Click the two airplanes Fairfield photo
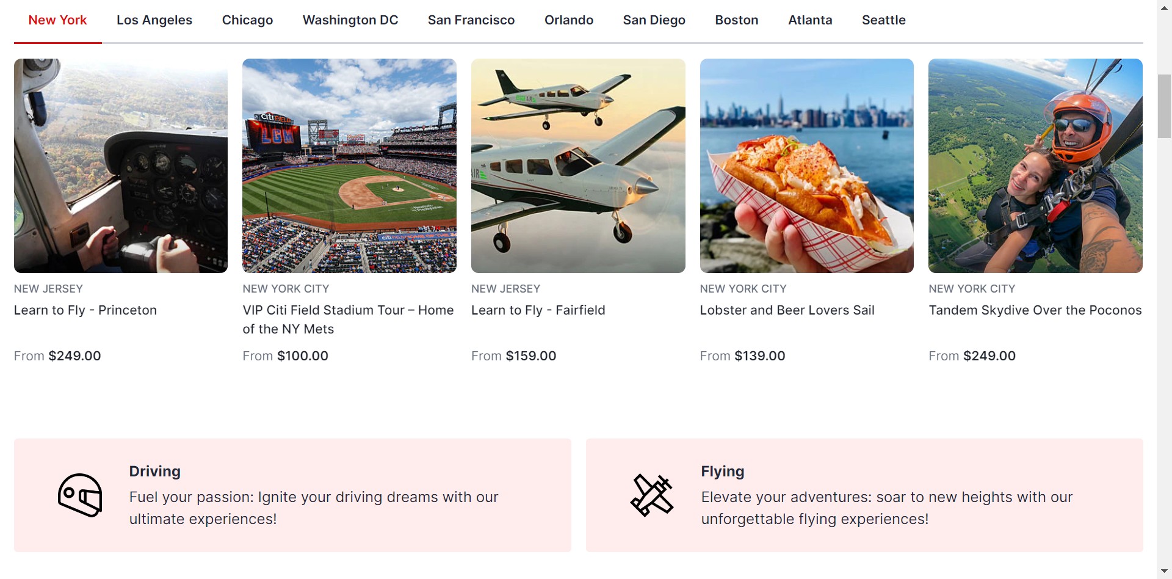Image resolution: width=1172 pixels, height=579 pixels. [x=578, y=166]
